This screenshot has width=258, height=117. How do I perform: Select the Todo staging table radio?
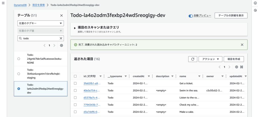[19, 74]
